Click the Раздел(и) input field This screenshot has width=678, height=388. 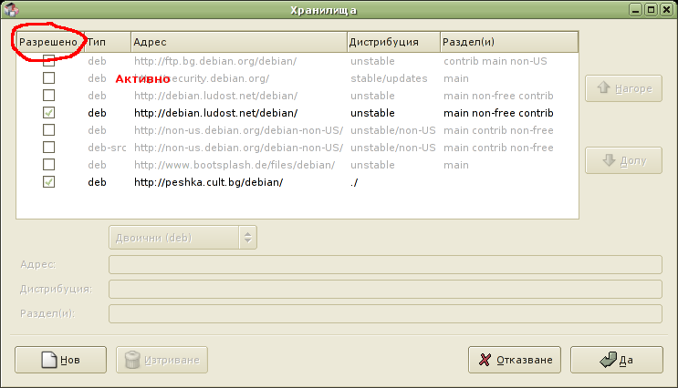(x=384, y=313)
